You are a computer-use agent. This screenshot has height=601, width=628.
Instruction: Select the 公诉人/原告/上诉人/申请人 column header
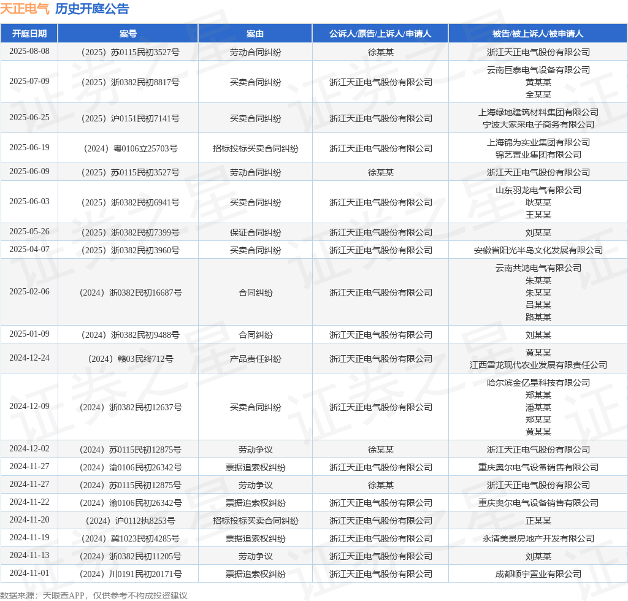click(380, 34)
